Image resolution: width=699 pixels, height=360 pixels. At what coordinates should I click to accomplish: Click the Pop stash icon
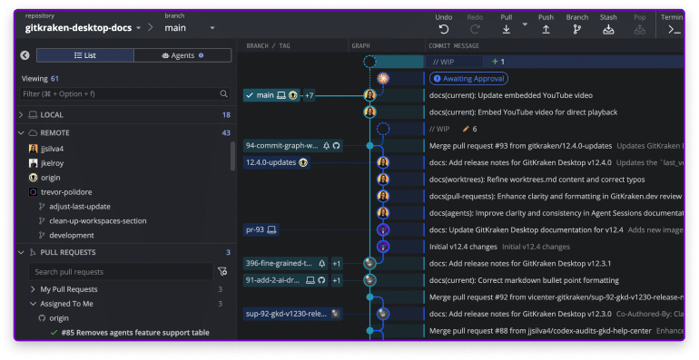(x=640, y=29)
